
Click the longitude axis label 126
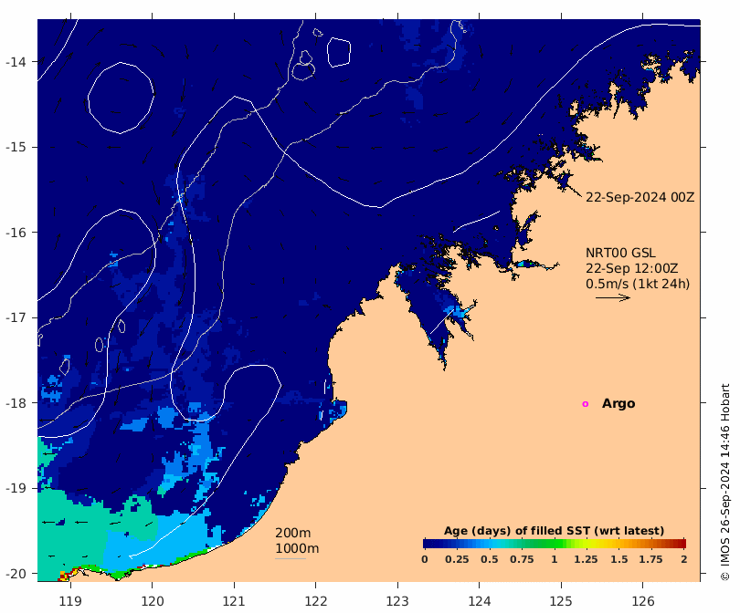[643, 601]
